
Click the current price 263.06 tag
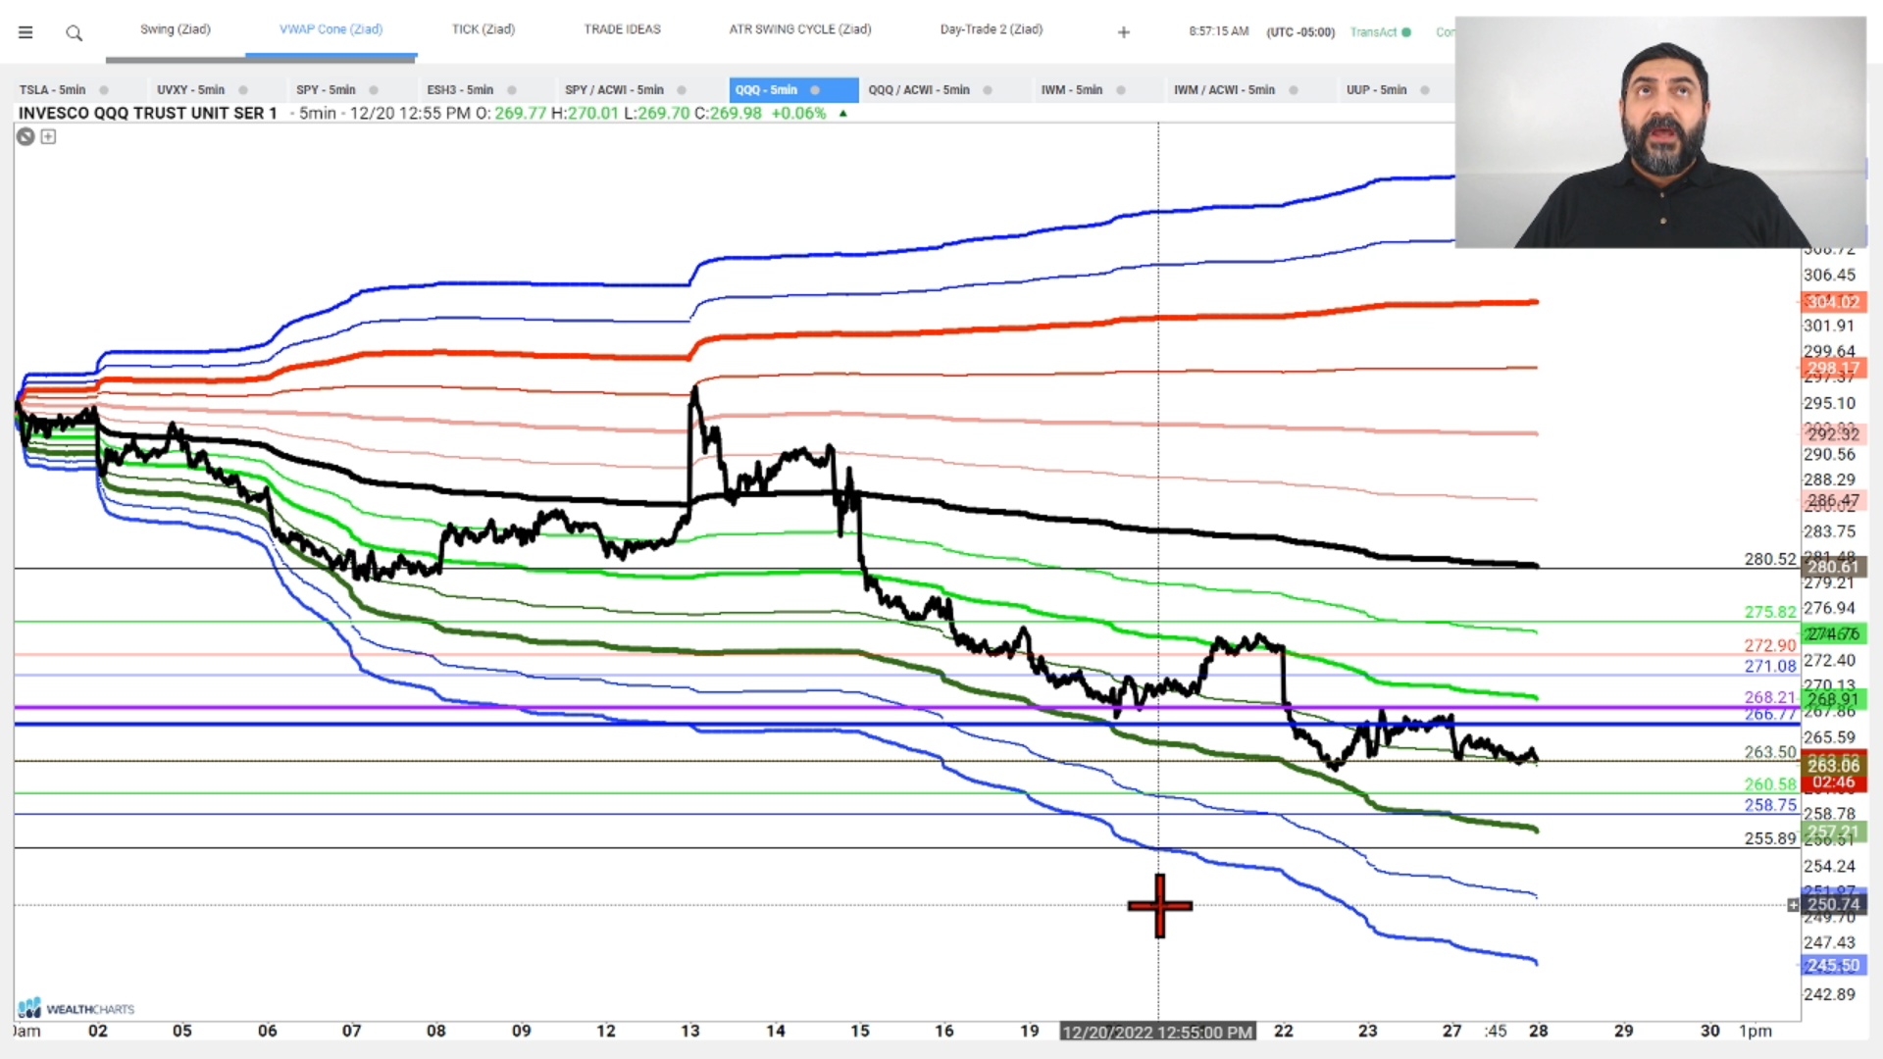[x=1833, y=765]
